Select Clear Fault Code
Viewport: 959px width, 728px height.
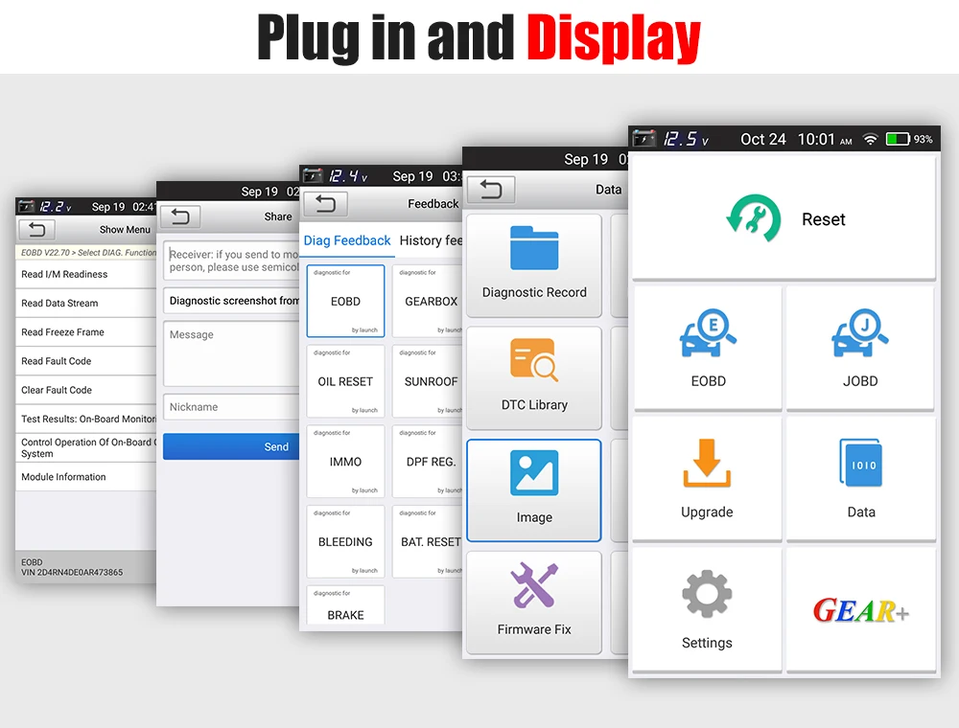point(85,390)
